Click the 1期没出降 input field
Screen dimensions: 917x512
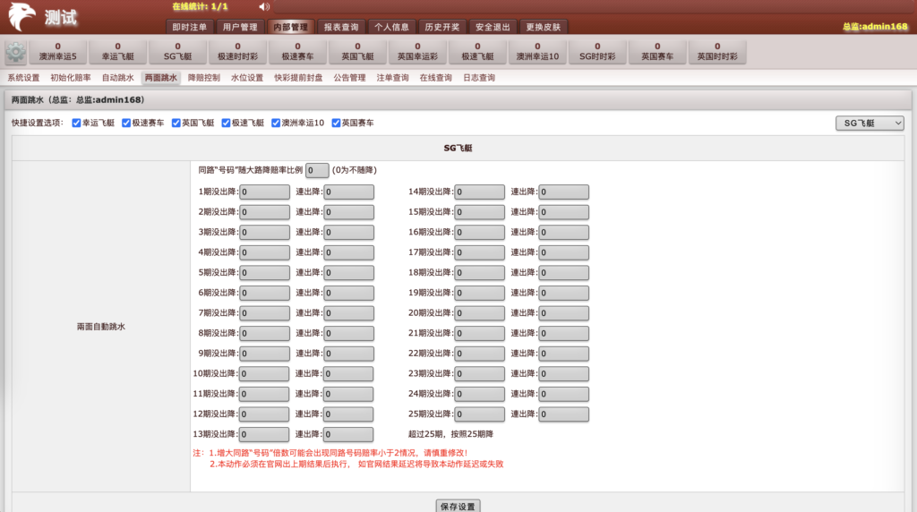[264, 191]
